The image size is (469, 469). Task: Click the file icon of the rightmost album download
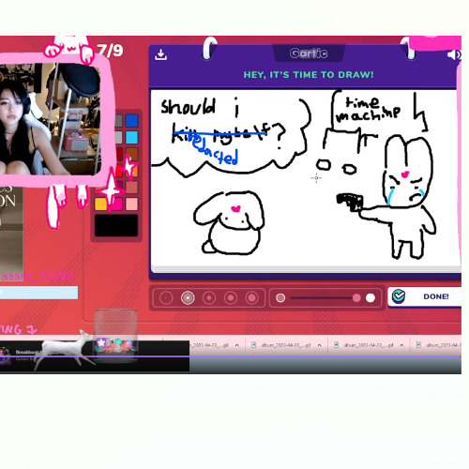click(418, 345)
